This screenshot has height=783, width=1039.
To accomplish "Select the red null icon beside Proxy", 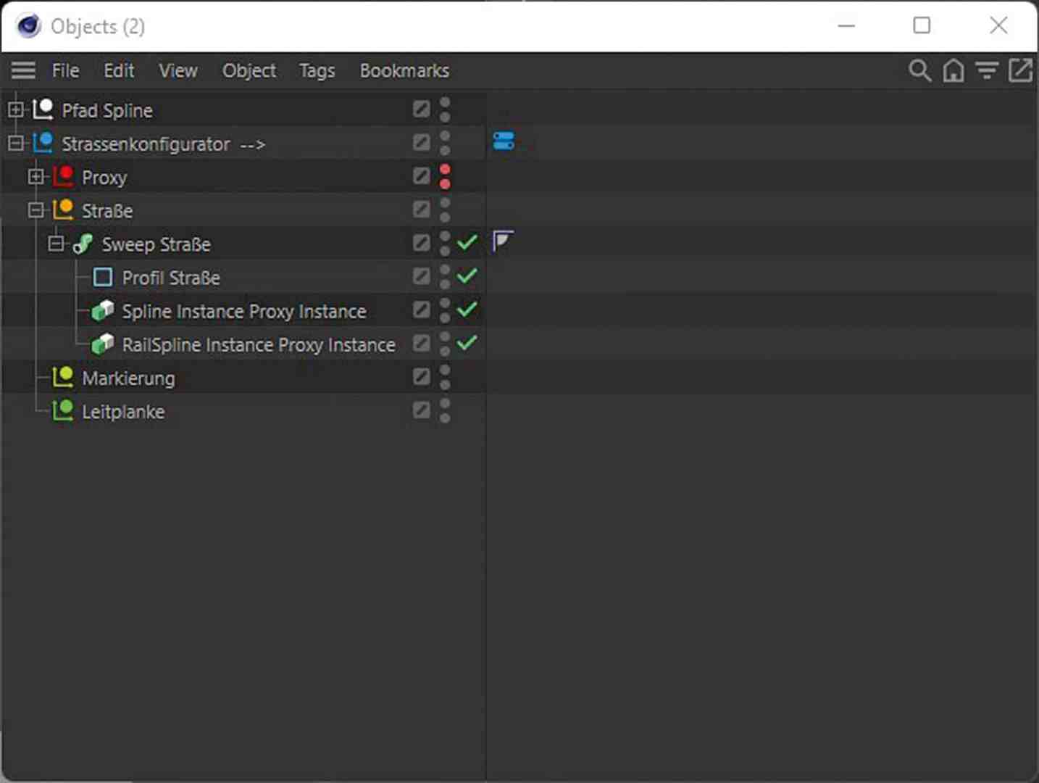I will 64,175.
